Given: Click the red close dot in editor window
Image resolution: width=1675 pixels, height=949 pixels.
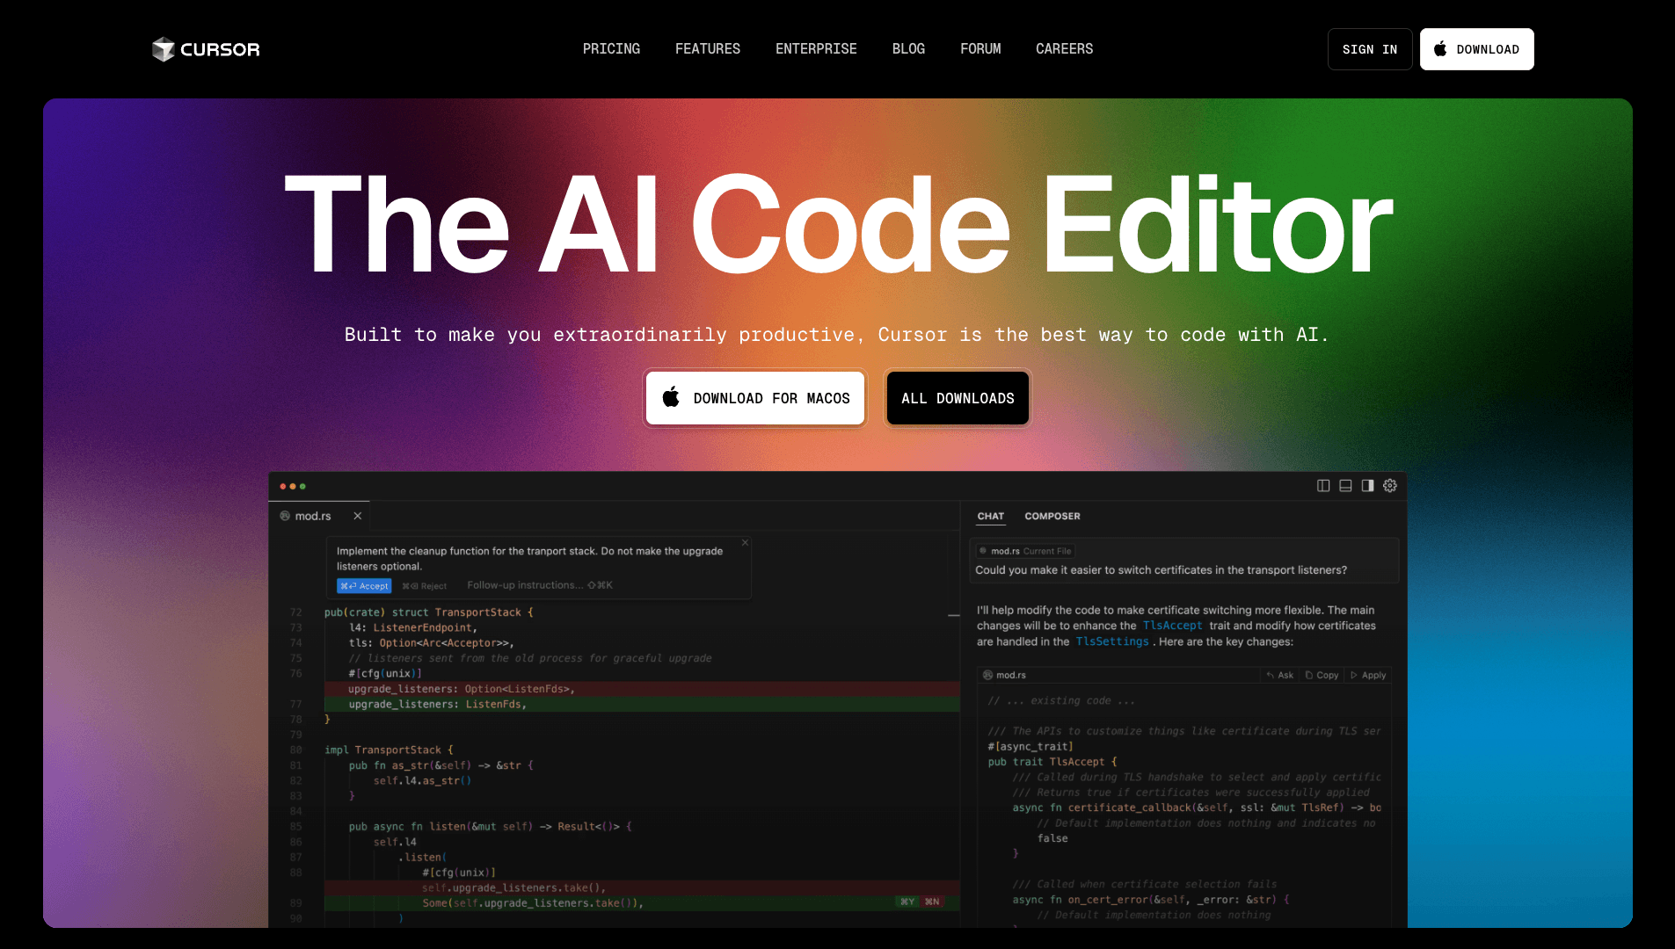Looking at the screenshot, I should pos(283,486).
